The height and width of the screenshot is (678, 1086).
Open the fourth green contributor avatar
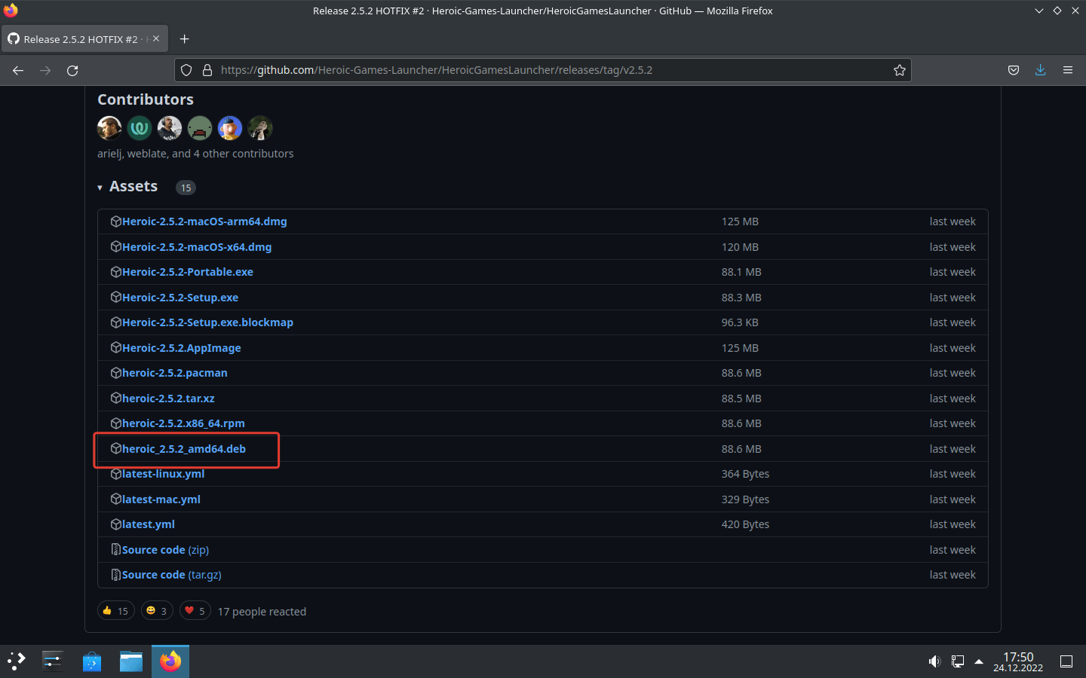pos(200,128)
